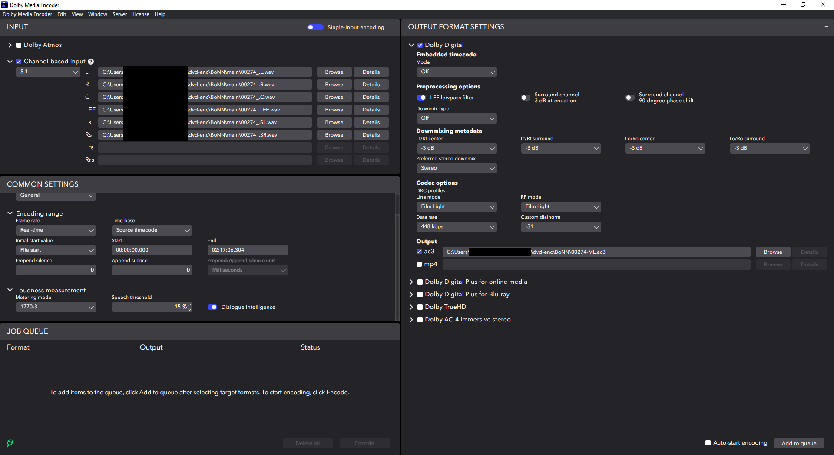The height and width of the screenshot is (455, 834).
Task: Open the 5.1 channel layout dropdown
Action: click(48, 72)
